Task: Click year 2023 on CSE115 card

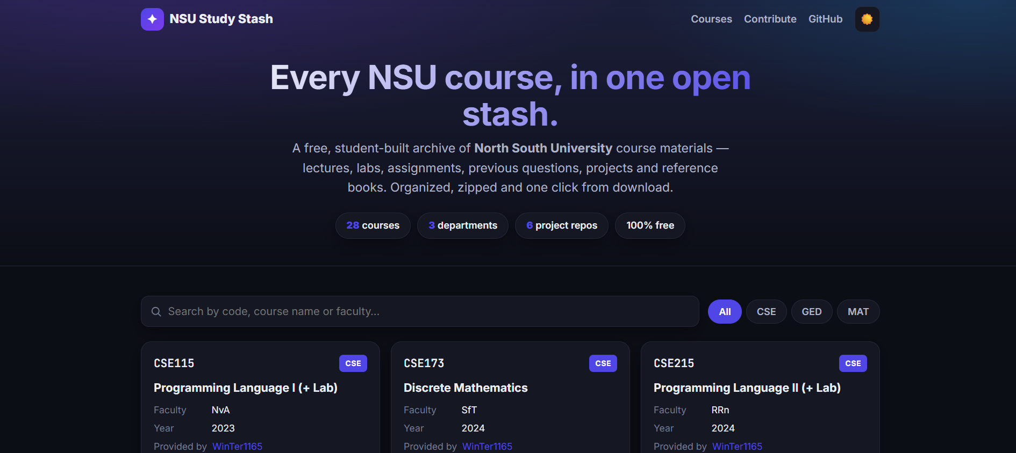Action: tap(223, 428)
